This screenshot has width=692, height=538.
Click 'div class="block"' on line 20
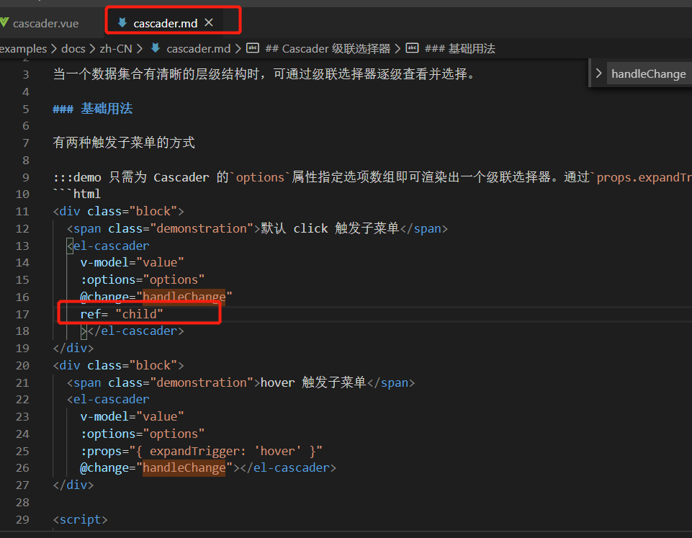click(x=118, y=365)
